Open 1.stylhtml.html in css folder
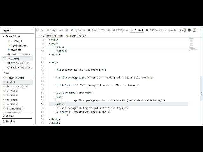 pyautogui.click(x=16, y=78)
